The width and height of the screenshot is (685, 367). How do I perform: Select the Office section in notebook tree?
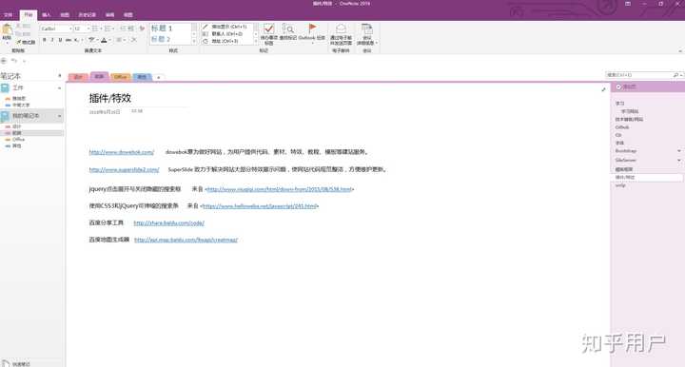point(18,139)
